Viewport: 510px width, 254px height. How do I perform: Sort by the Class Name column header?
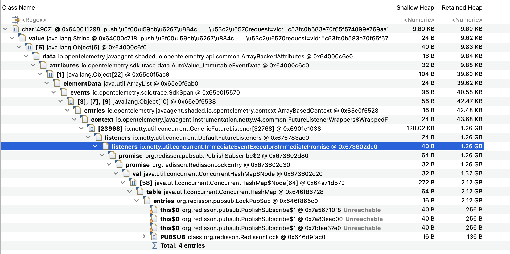coord(19,7)
